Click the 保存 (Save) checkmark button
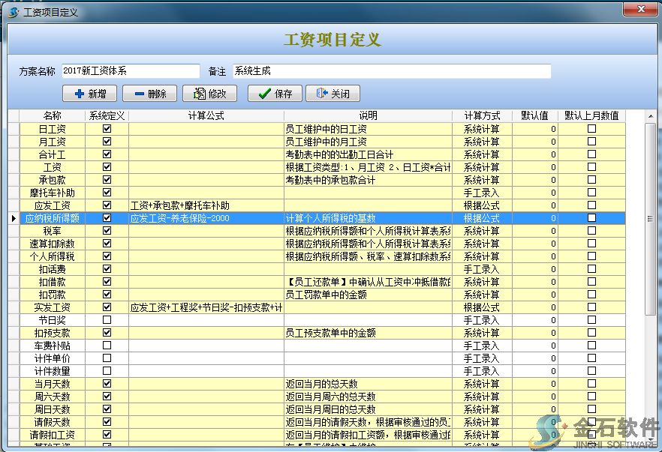Viewport: 662px width, 452px height. pos(275,94)
